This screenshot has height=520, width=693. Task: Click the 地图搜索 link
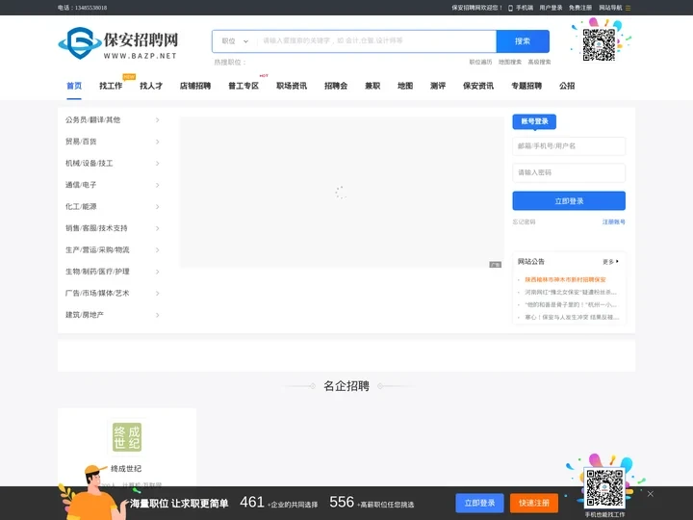[510, 62]
